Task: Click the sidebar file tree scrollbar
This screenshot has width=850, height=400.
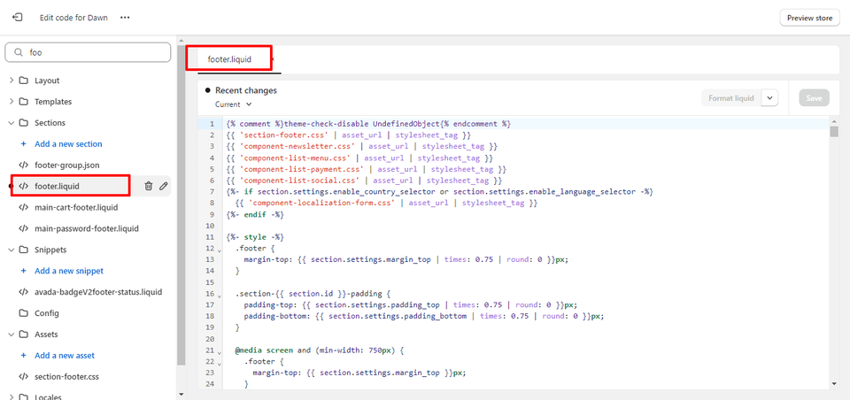Action: pyautogui.click(x=181, y=204)
